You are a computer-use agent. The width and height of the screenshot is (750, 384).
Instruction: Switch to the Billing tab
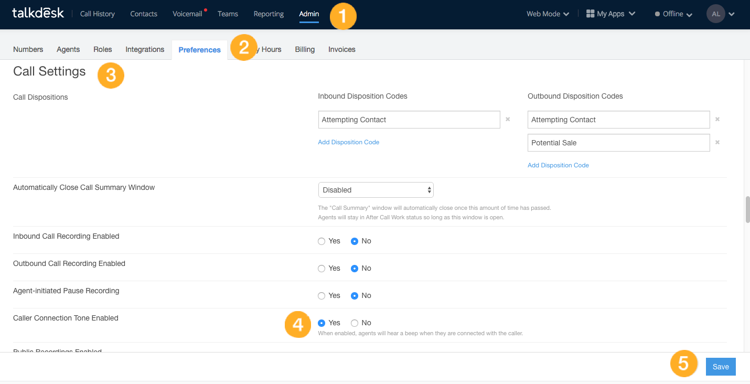305,49
